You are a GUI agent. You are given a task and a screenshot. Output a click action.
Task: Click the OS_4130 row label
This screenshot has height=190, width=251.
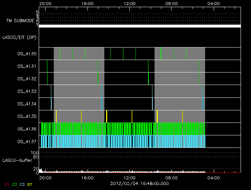(27, 54)
